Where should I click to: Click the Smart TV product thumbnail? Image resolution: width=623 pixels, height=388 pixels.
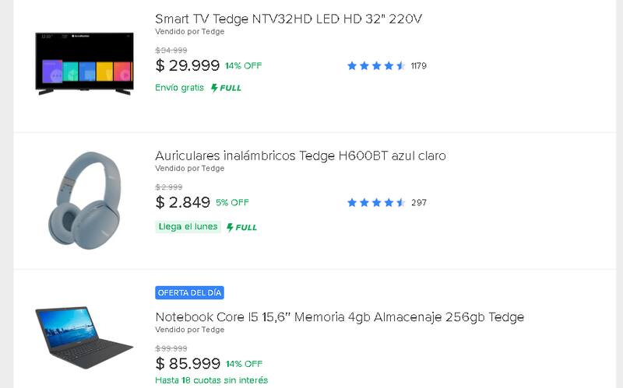pyautogui.click(x=84, y=64)
